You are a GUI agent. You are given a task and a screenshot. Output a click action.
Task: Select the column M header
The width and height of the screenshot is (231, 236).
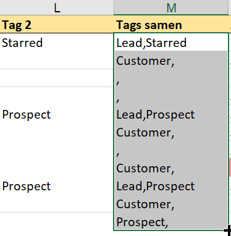click(171, 7)
